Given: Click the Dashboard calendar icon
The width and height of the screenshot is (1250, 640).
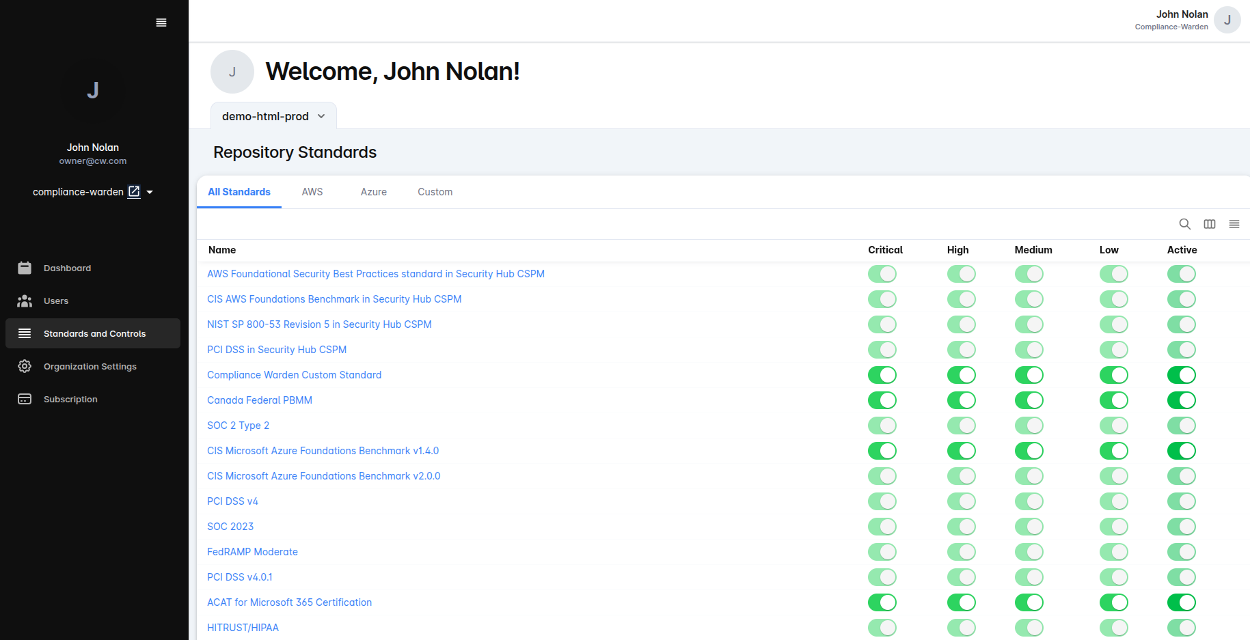Looking at the screenshot, I should click(25, 268).
